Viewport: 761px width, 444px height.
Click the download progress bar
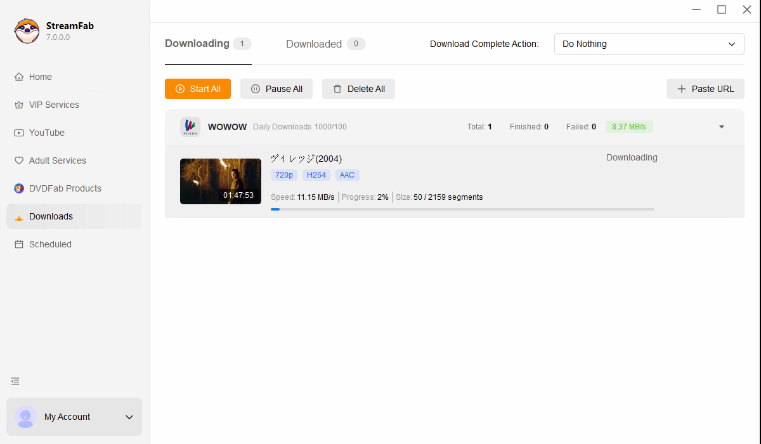coord(462,209)
